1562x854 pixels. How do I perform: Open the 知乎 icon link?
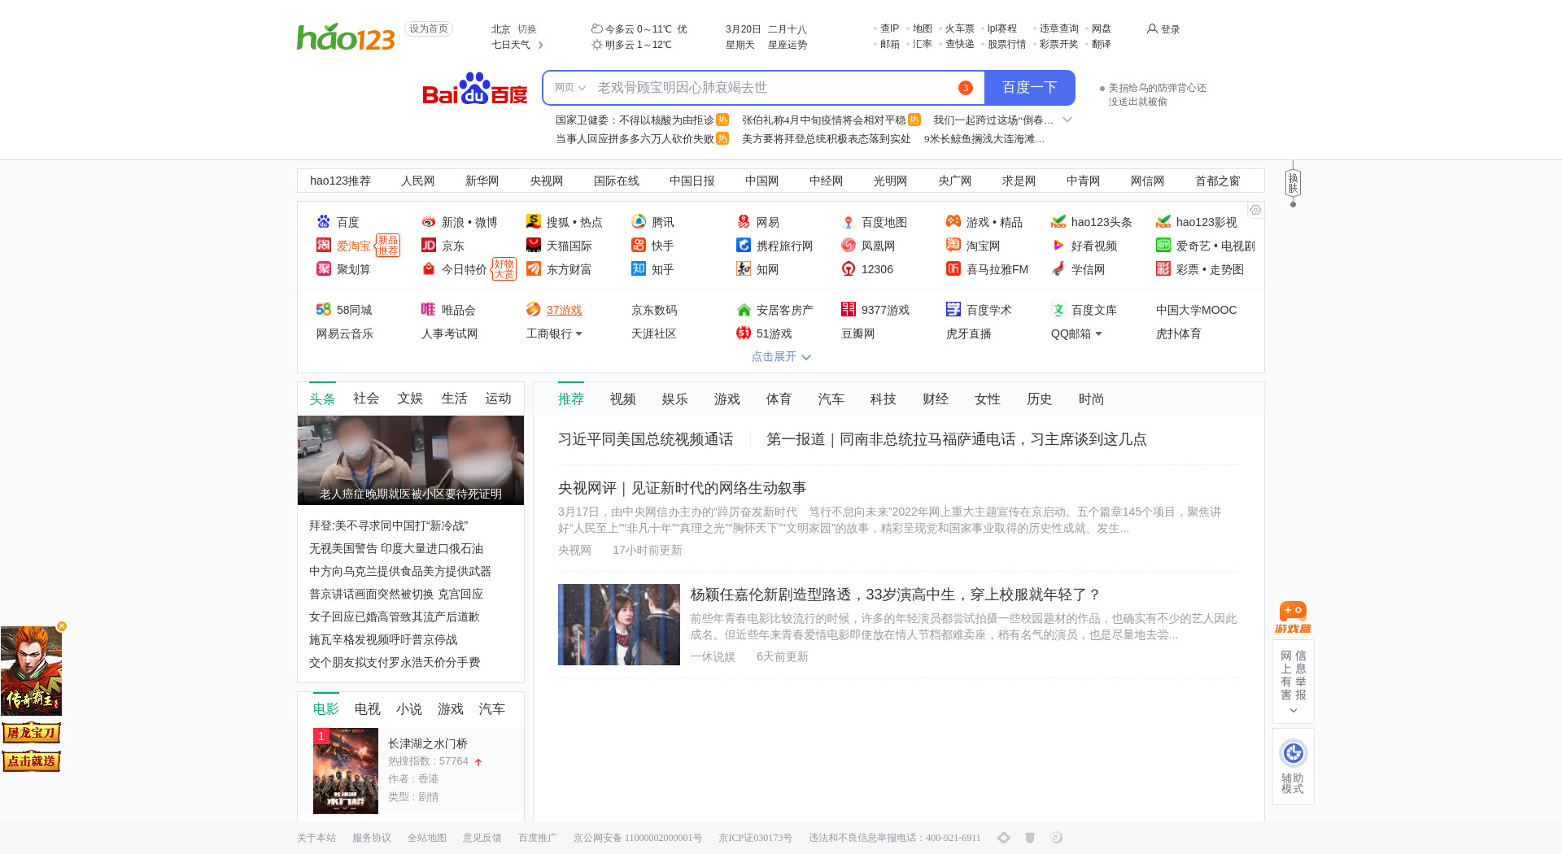tap(639, 268)
